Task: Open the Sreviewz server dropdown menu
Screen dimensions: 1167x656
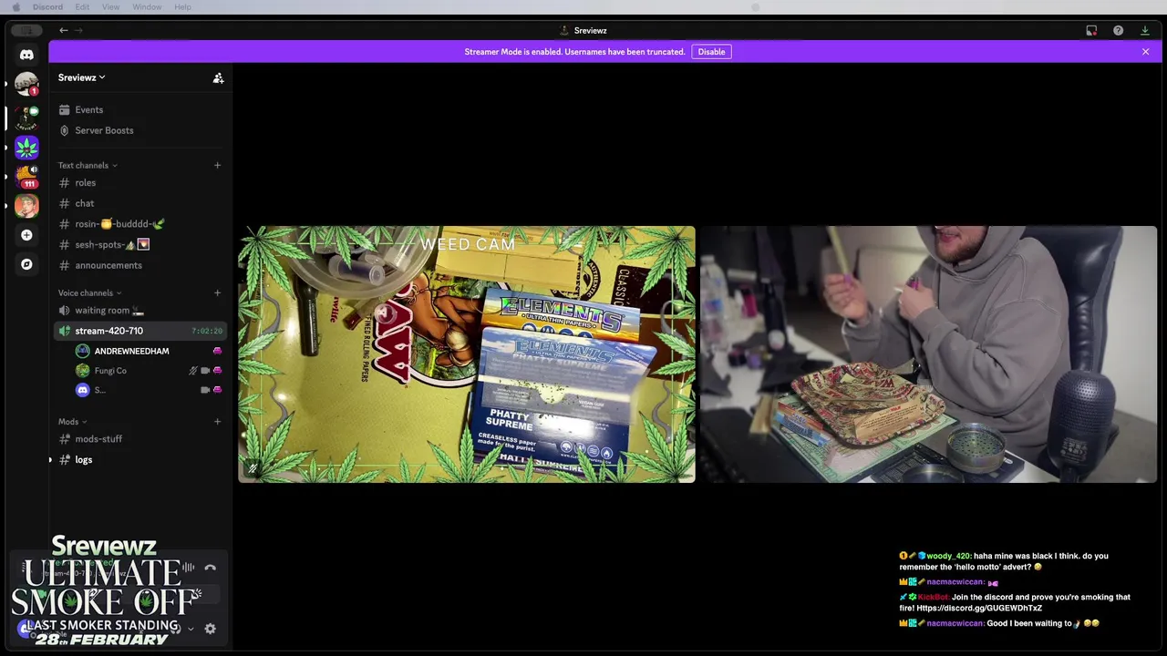Action: click(82, 77)
